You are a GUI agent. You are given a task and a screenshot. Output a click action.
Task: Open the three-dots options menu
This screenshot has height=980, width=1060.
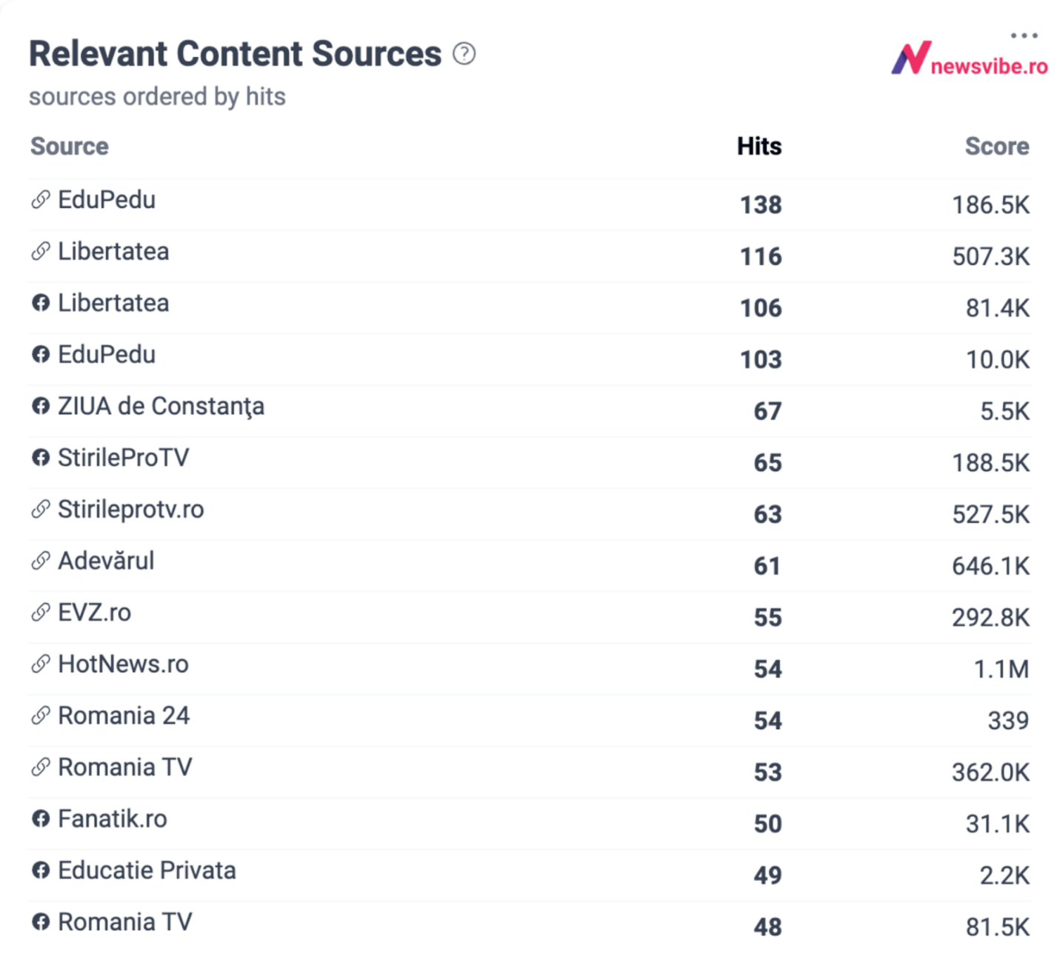point(1024,36)
